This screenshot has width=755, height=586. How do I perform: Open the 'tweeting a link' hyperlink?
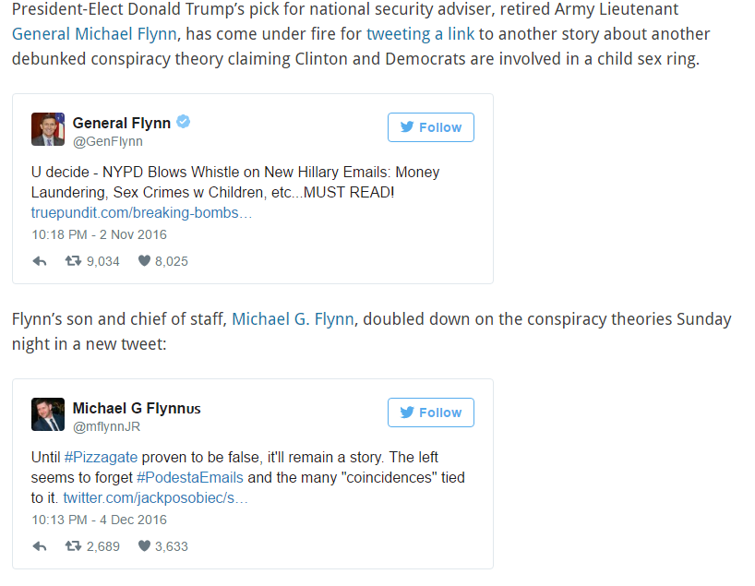pos(420,34)
